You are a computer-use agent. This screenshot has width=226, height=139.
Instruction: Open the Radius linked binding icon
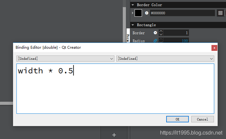point(155,41)
